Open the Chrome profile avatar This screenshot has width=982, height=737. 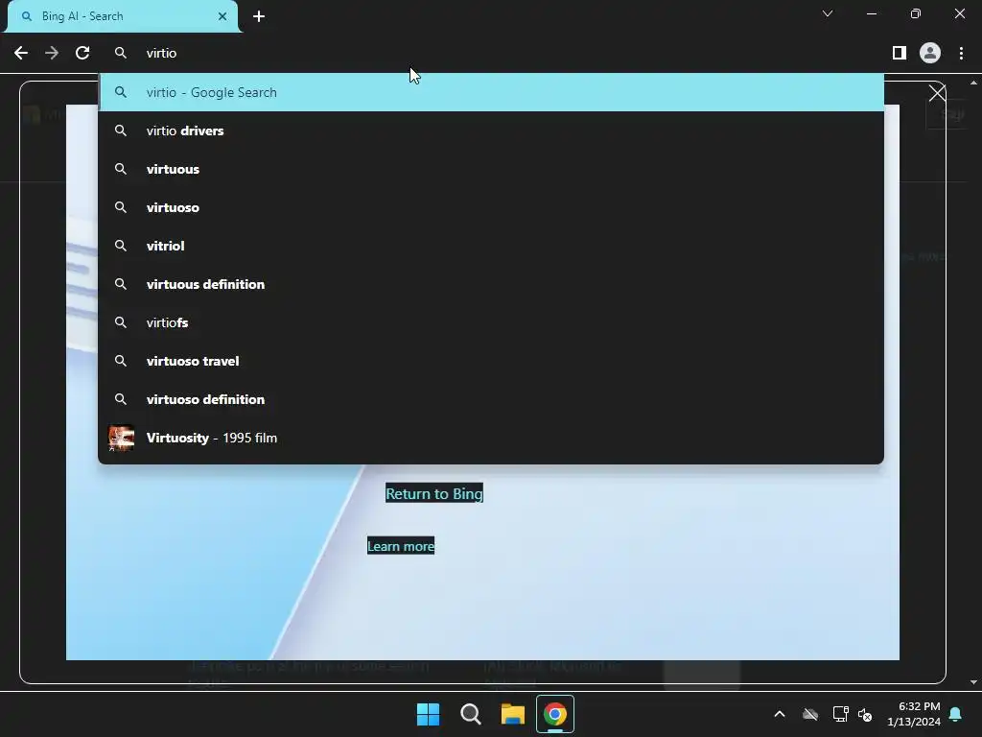pos(930,54)
